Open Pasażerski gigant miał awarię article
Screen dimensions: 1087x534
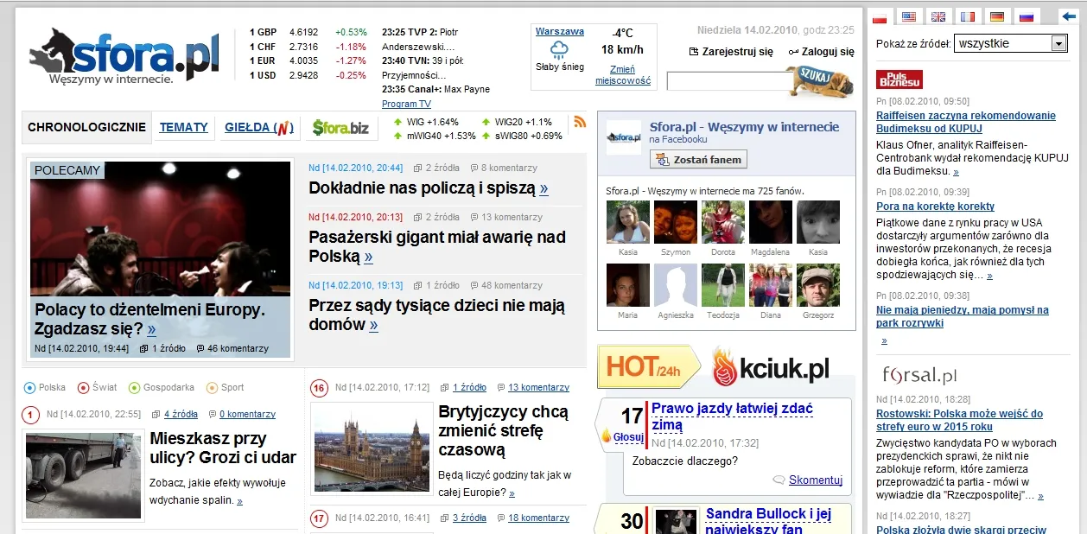tap(437, 246)
